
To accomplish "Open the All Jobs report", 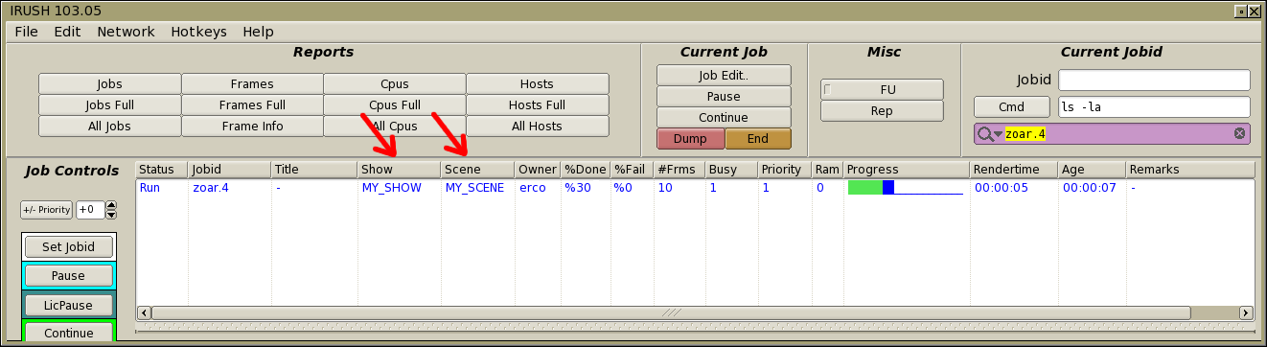I will point(109,127).
